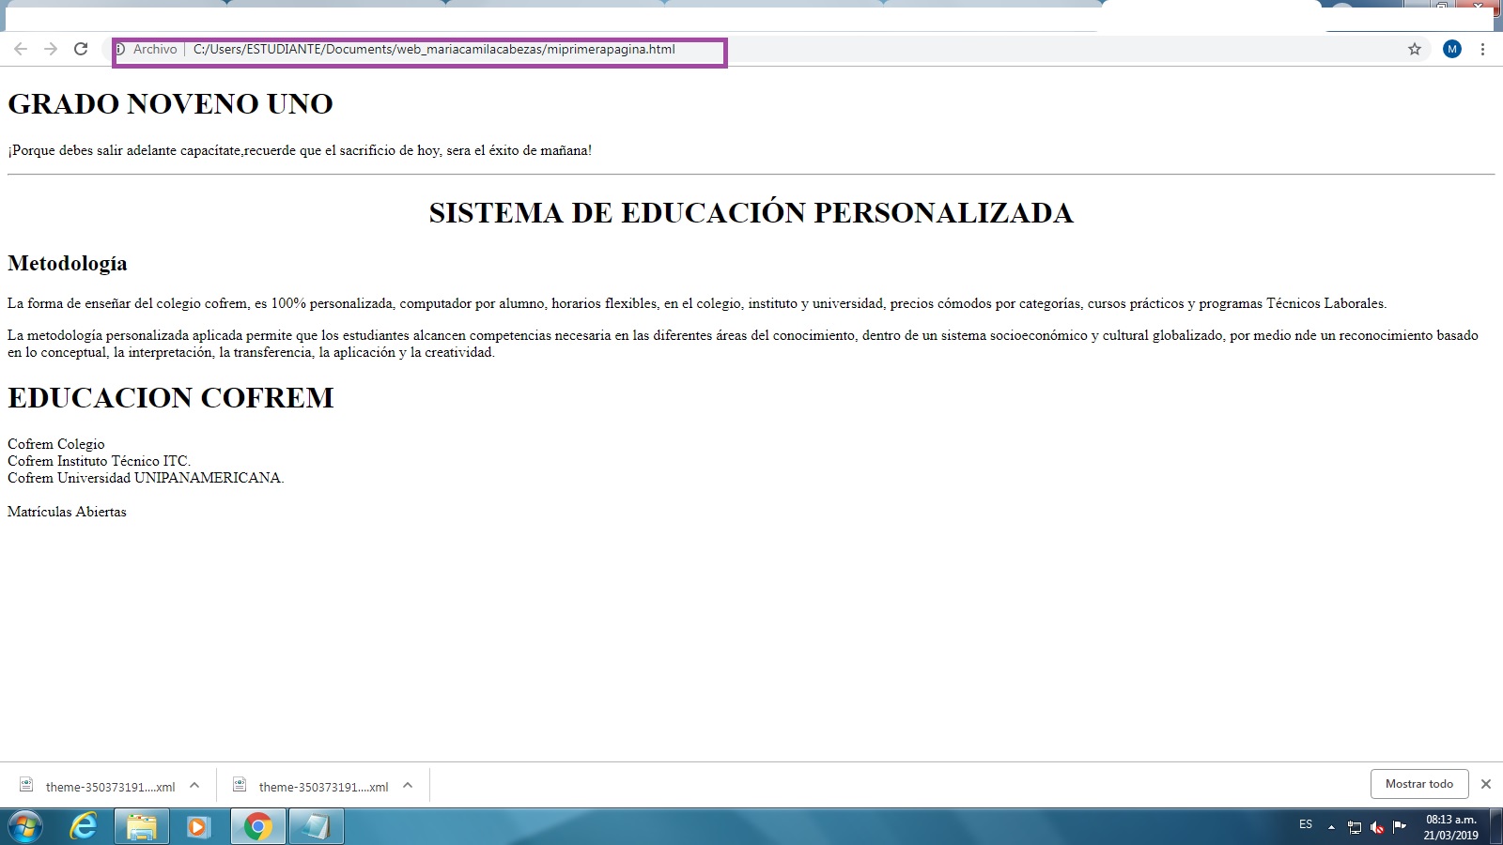Show hidden system tray icons

1331,827
